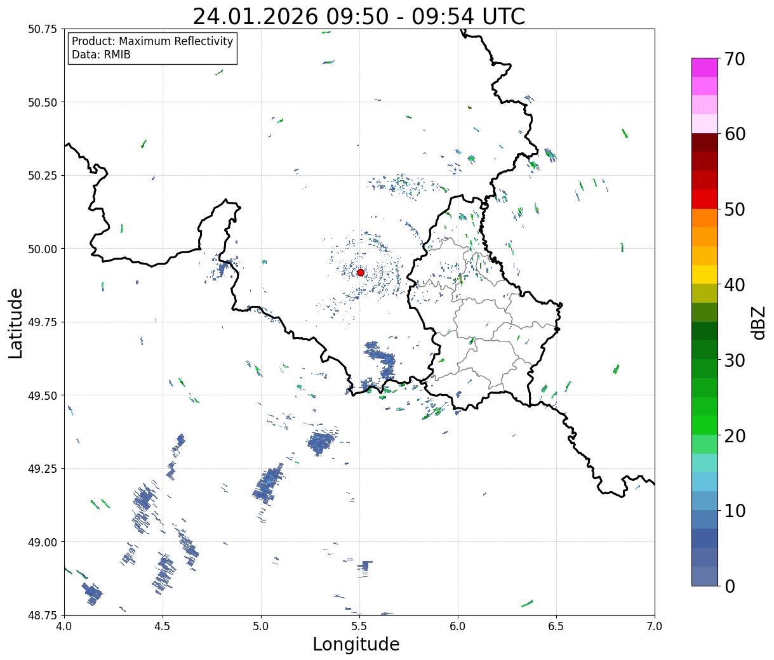The width and height of the screenshot is (774, 660).
Task: Click the cyan swatch between 10 and 20
Action: click(705, 482)
